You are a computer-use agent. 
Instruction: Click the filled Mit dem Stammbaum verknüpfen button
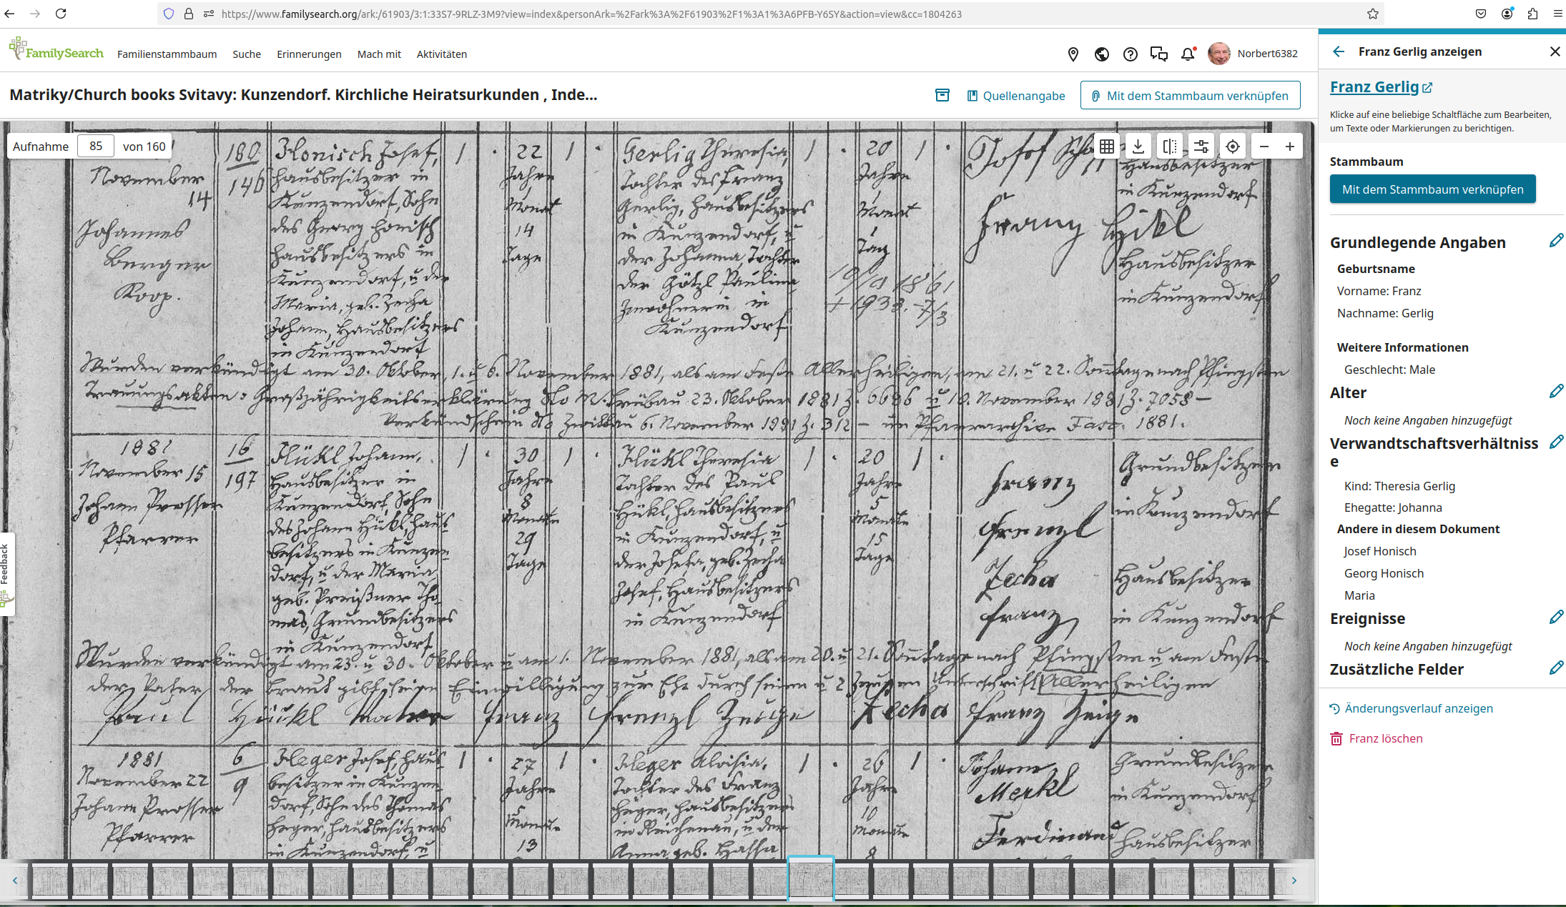(x=1432, y=189)
